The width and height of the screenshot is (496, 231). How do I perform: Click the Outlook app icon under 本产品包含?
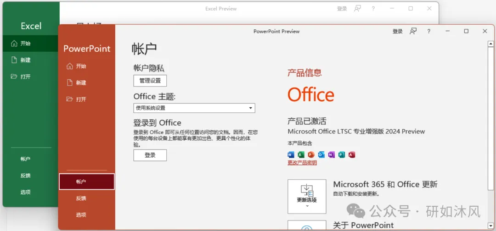tap(321, 154)
